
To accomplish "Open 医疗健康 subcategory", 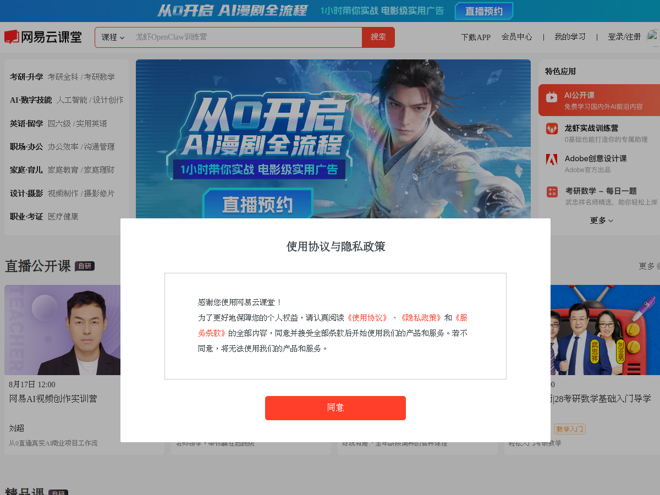I will [63, 217].
